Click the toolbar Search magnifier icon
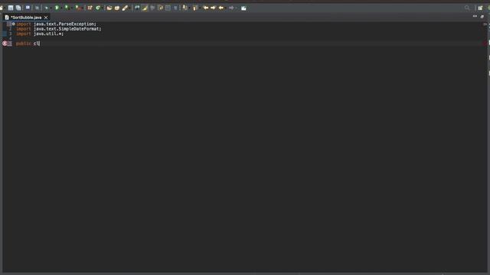The image size is (490, 275). pos(467,8)
